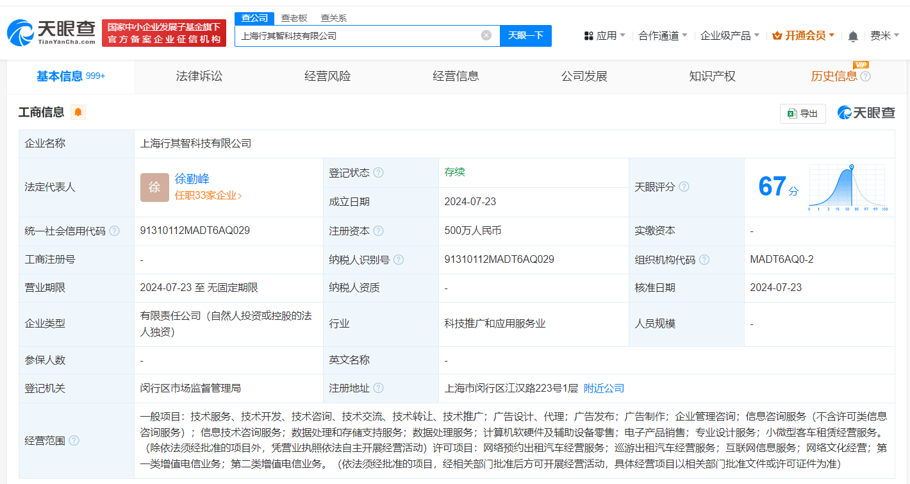
Task: Click inside the company name search field
Action: [x=359, y=35]
